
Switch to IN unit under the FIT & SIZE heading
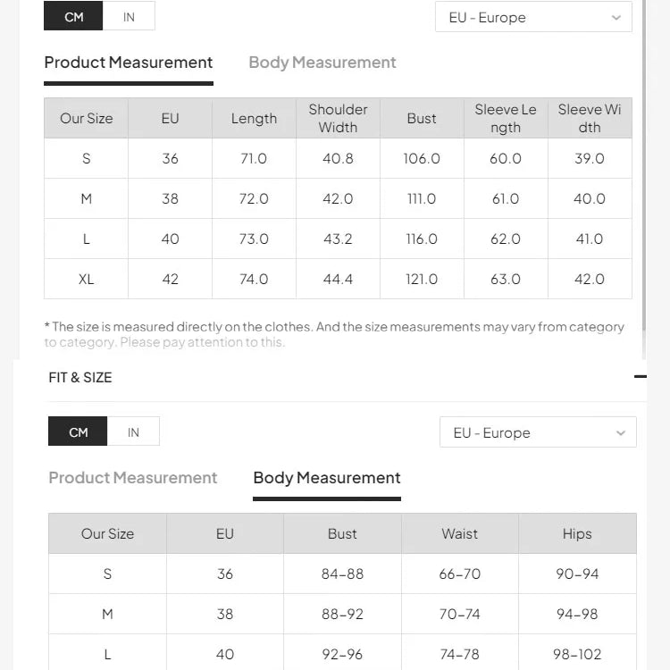click(x=133, y=432)
